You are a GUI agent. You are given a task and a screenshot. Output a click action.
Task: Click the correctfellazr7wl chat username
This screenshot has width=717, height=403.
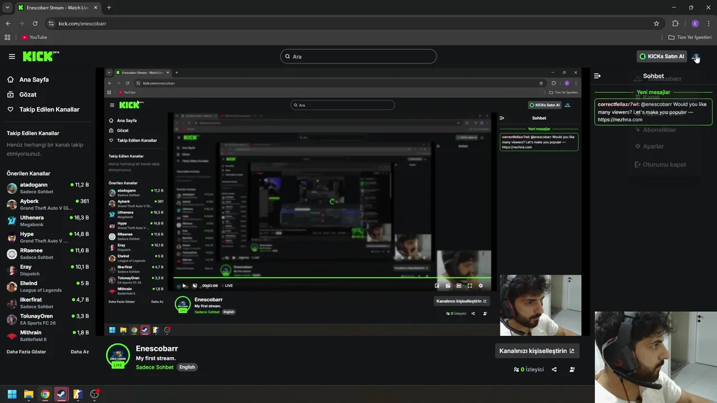pos(618,105)
